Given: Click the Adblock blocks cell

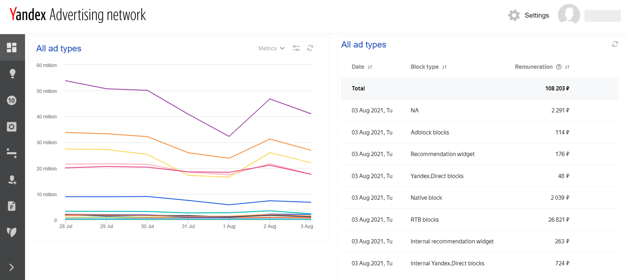Looking at the screenshot, I should pyautogui.click(x=430, y=132).
